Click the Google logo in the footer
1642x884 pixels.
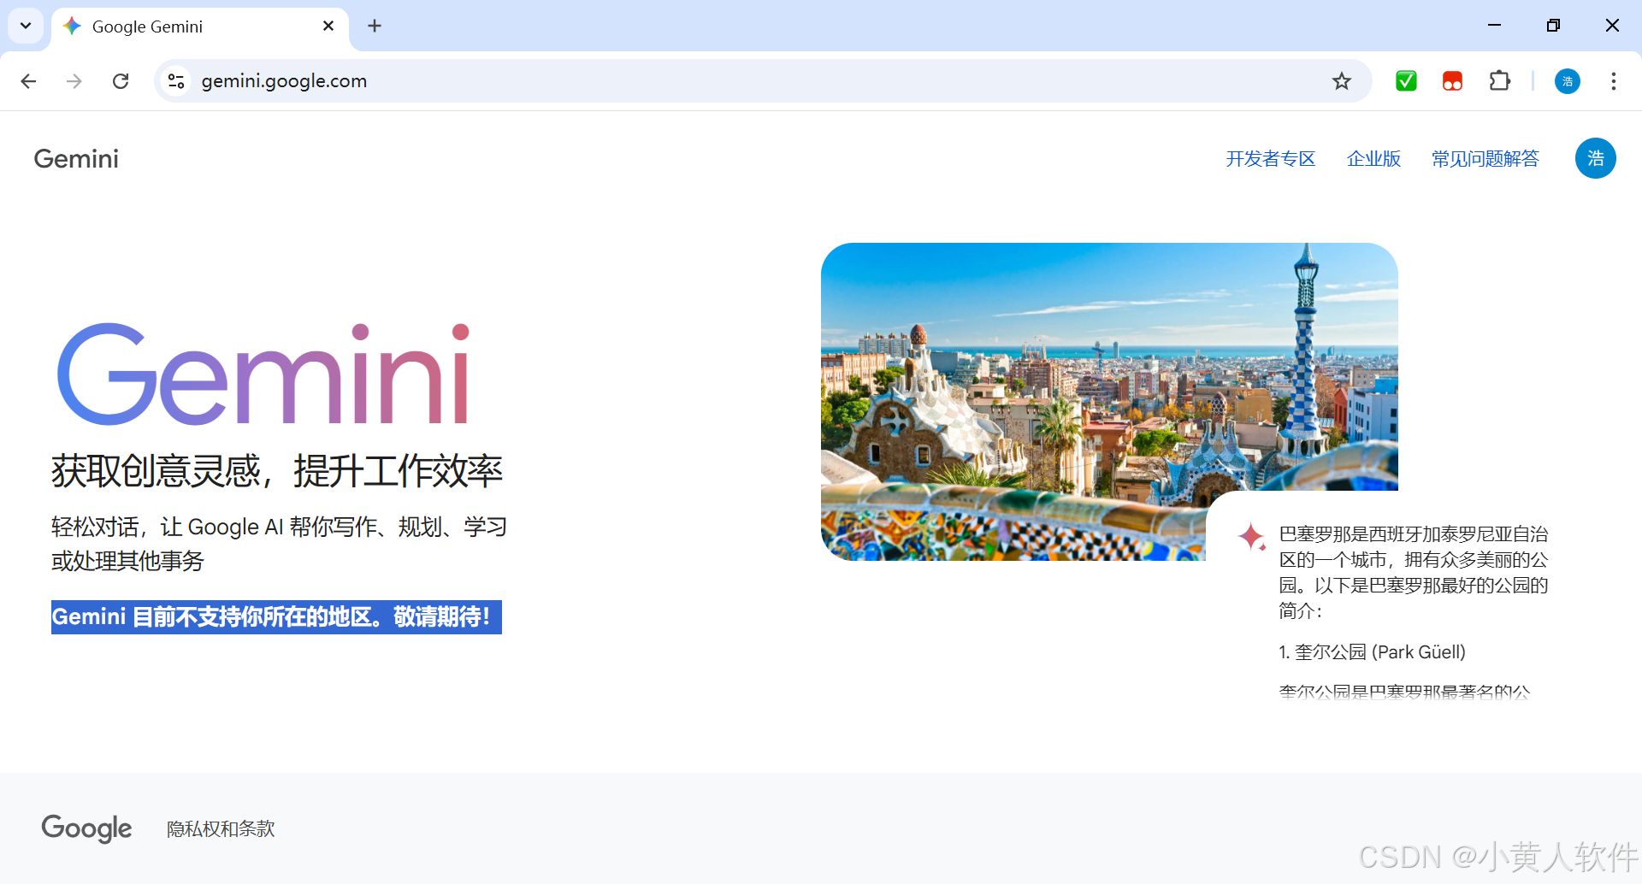[86, 828]
